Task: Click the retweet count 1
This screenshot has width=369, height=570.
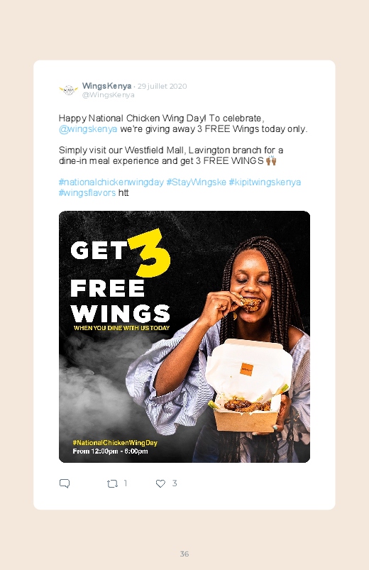Action: 126,483
